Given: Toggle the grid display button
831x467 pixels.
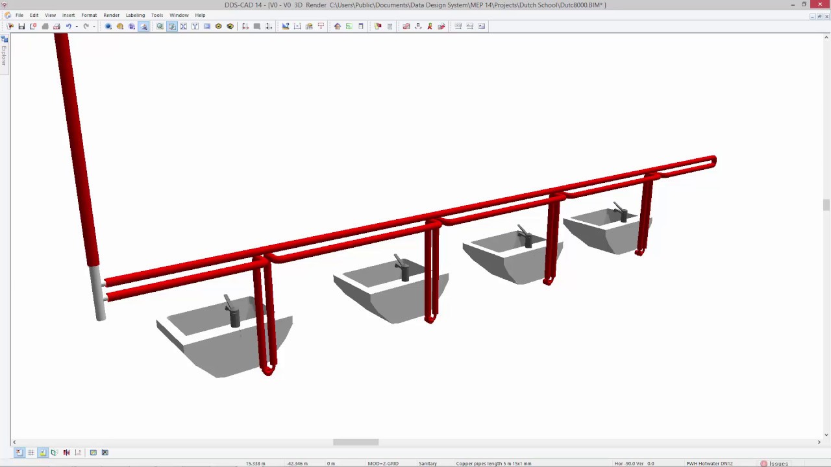Looking at the screenshot, I should click(x=31, y=452).
